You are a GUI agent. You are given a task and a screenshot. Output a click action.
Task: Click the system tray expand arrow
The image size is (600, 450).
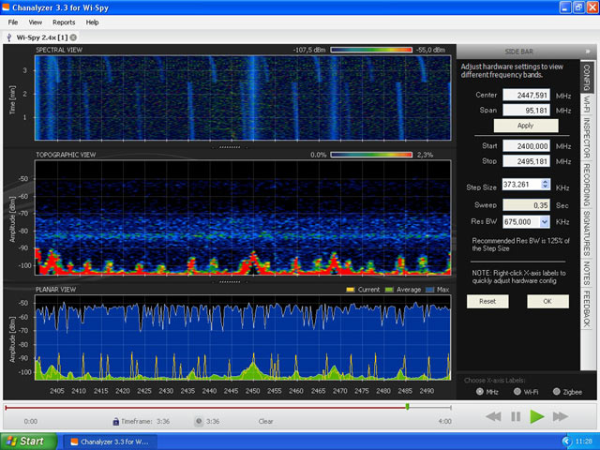[x=565, y=442]
